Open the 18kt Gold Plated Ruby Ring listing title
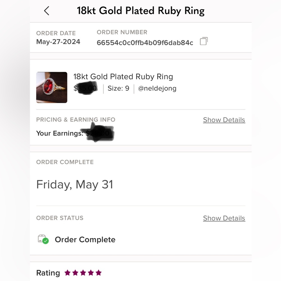The width and height of the screenshot is (281, 281). [x=123, y=77]
